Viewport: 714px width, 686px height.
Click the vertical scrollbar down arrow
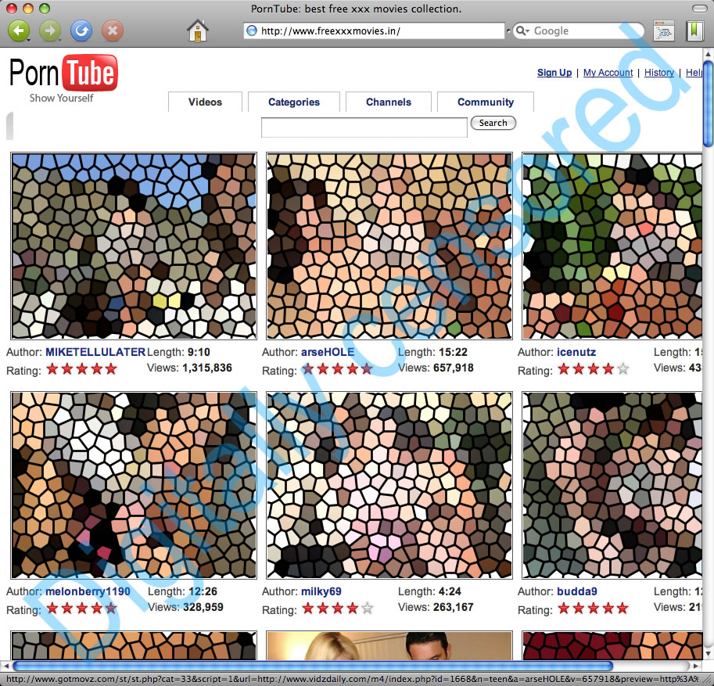coord(708,654)
